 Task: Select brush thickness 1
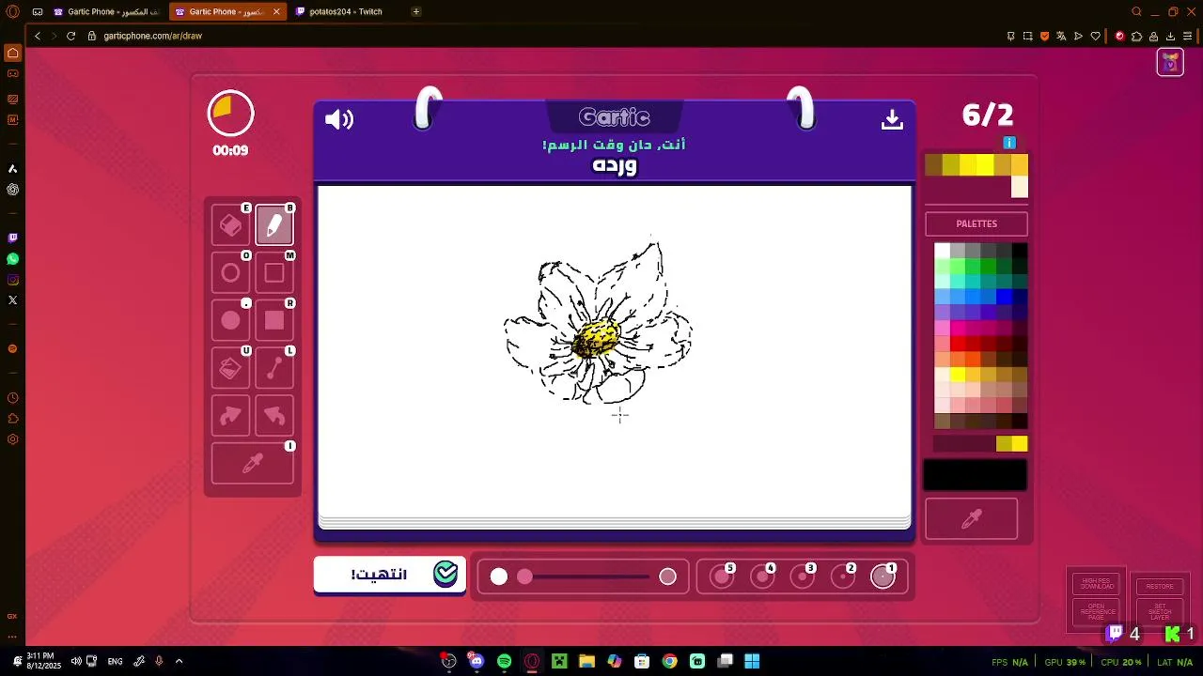[883, 576]
